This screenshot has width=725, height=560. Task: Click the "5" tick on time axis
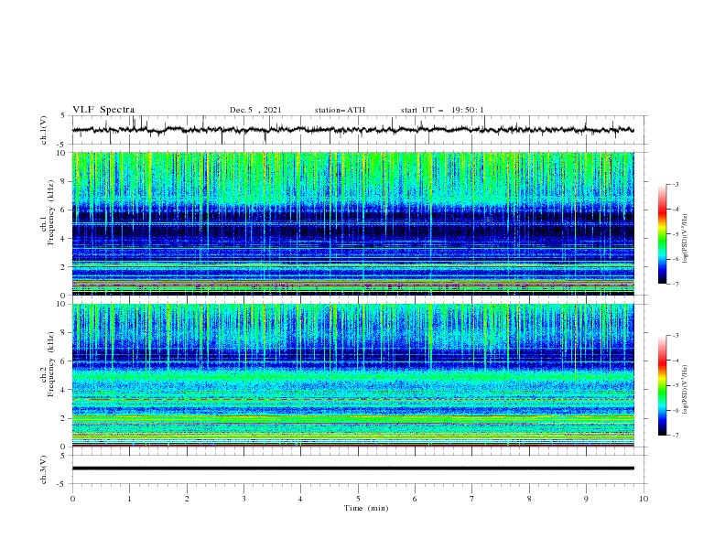(x=358, y=499)
